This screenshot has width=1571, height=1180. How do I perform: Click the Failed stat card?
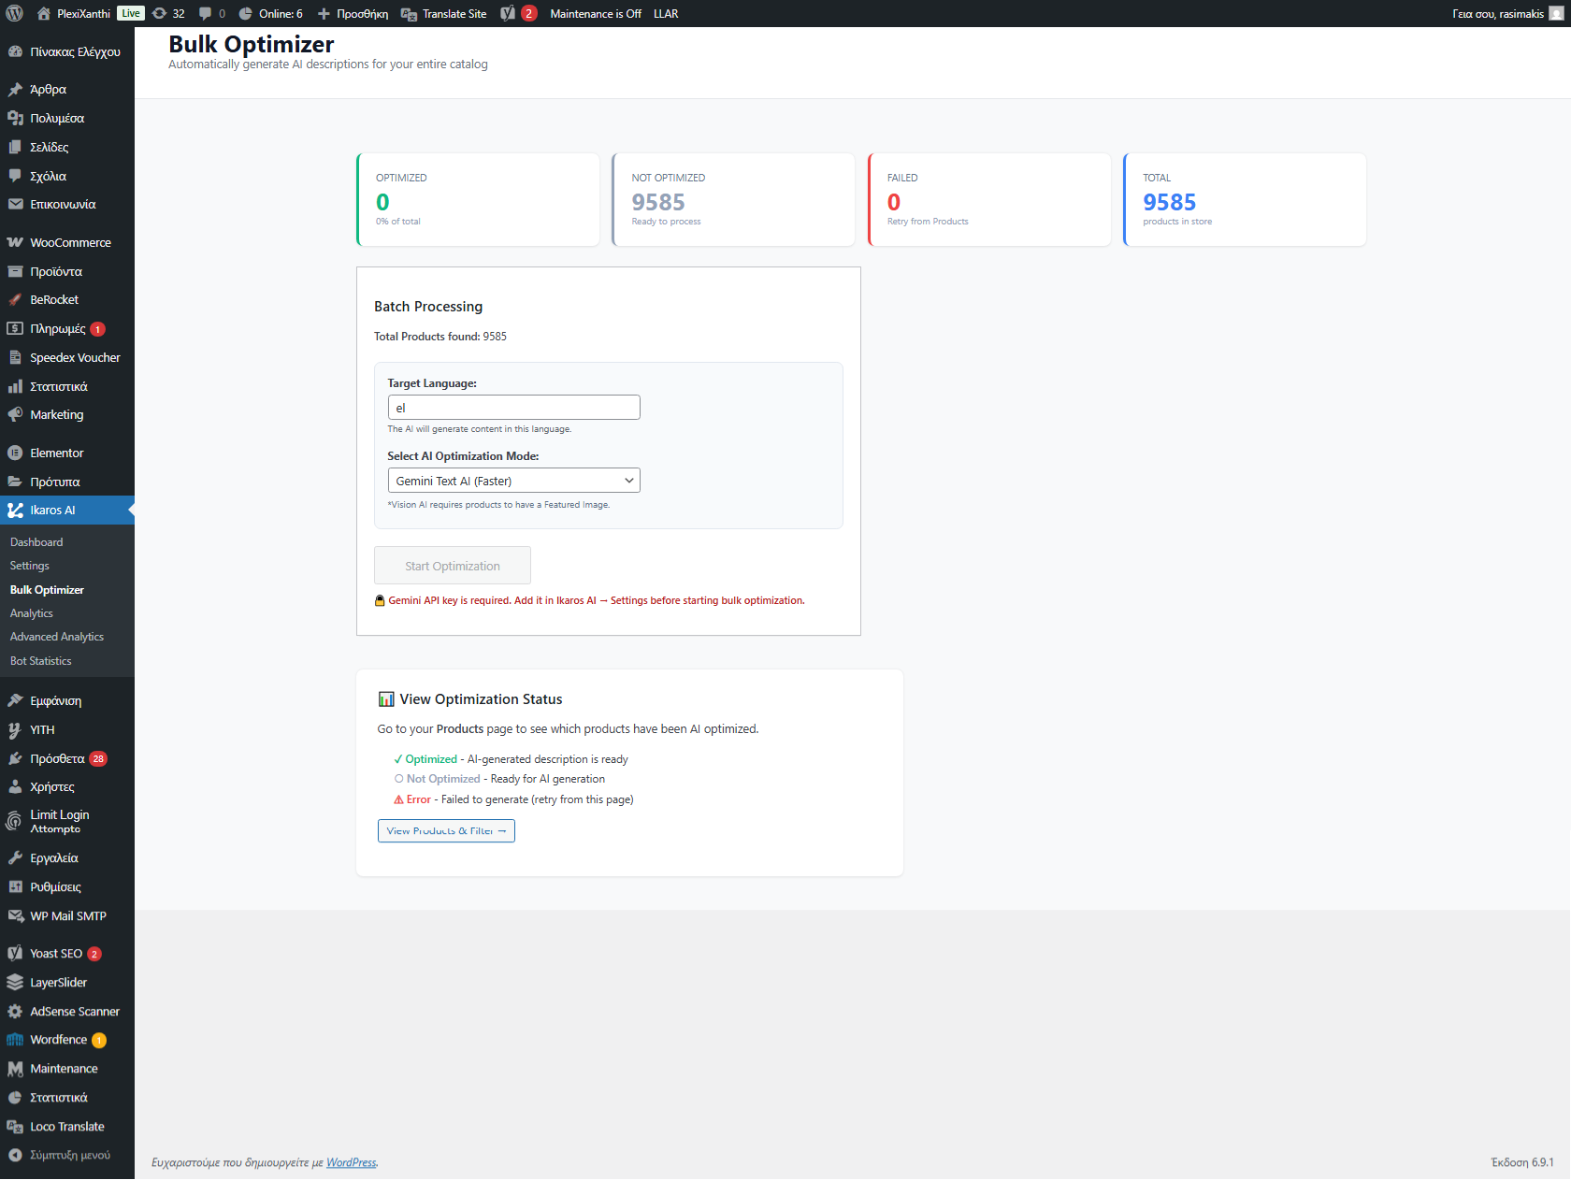pos(989,200)
